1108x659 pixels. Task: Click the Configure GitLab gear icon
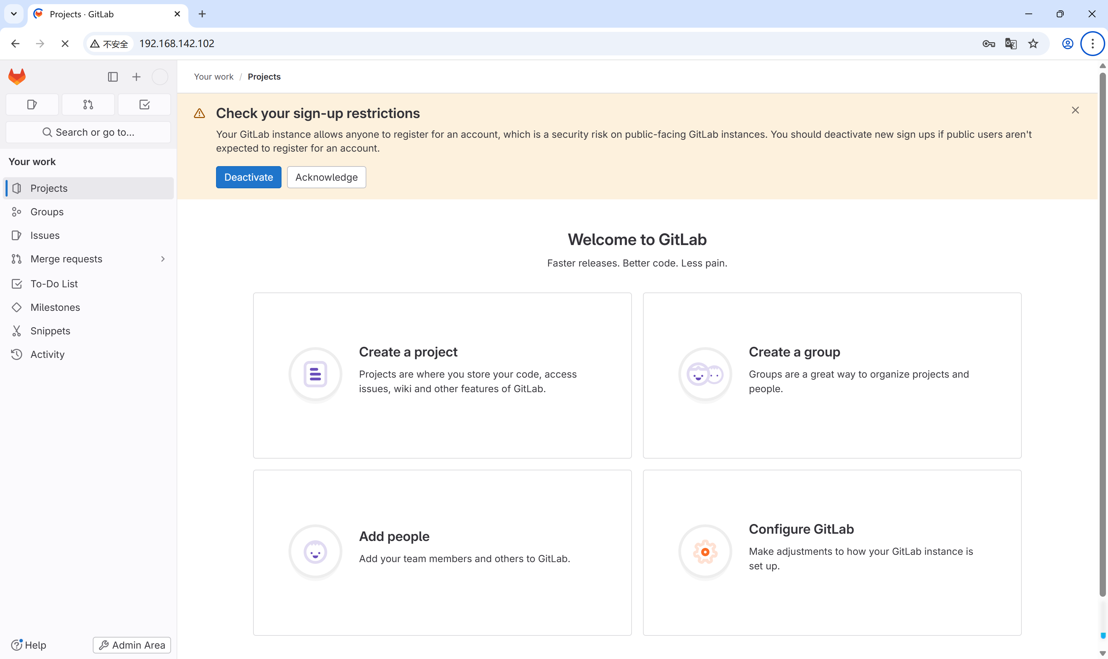(705, 552)
